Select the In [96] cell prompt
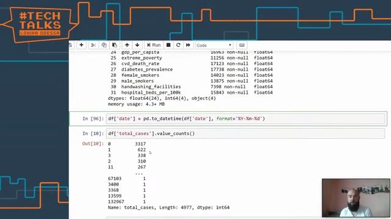The height and width of the screenshot is (219, 391). coord(93,119)
